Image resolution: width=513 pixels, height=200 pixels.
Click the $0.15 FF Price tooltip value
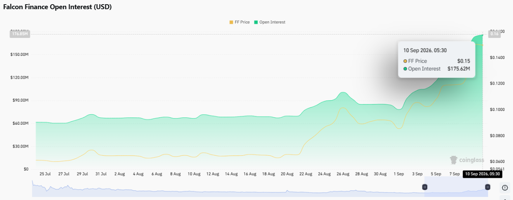(464, 61)
